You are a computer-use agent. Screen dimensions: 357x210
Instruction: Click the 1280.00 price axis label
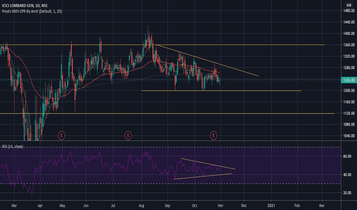349,68
